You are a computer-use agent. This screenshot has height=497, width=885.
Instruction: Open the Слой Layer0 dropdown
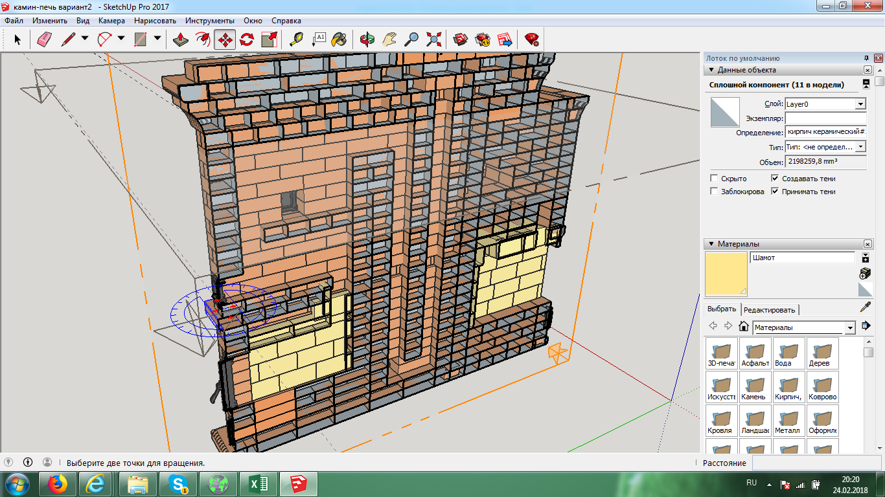click(x=860, y=104)
